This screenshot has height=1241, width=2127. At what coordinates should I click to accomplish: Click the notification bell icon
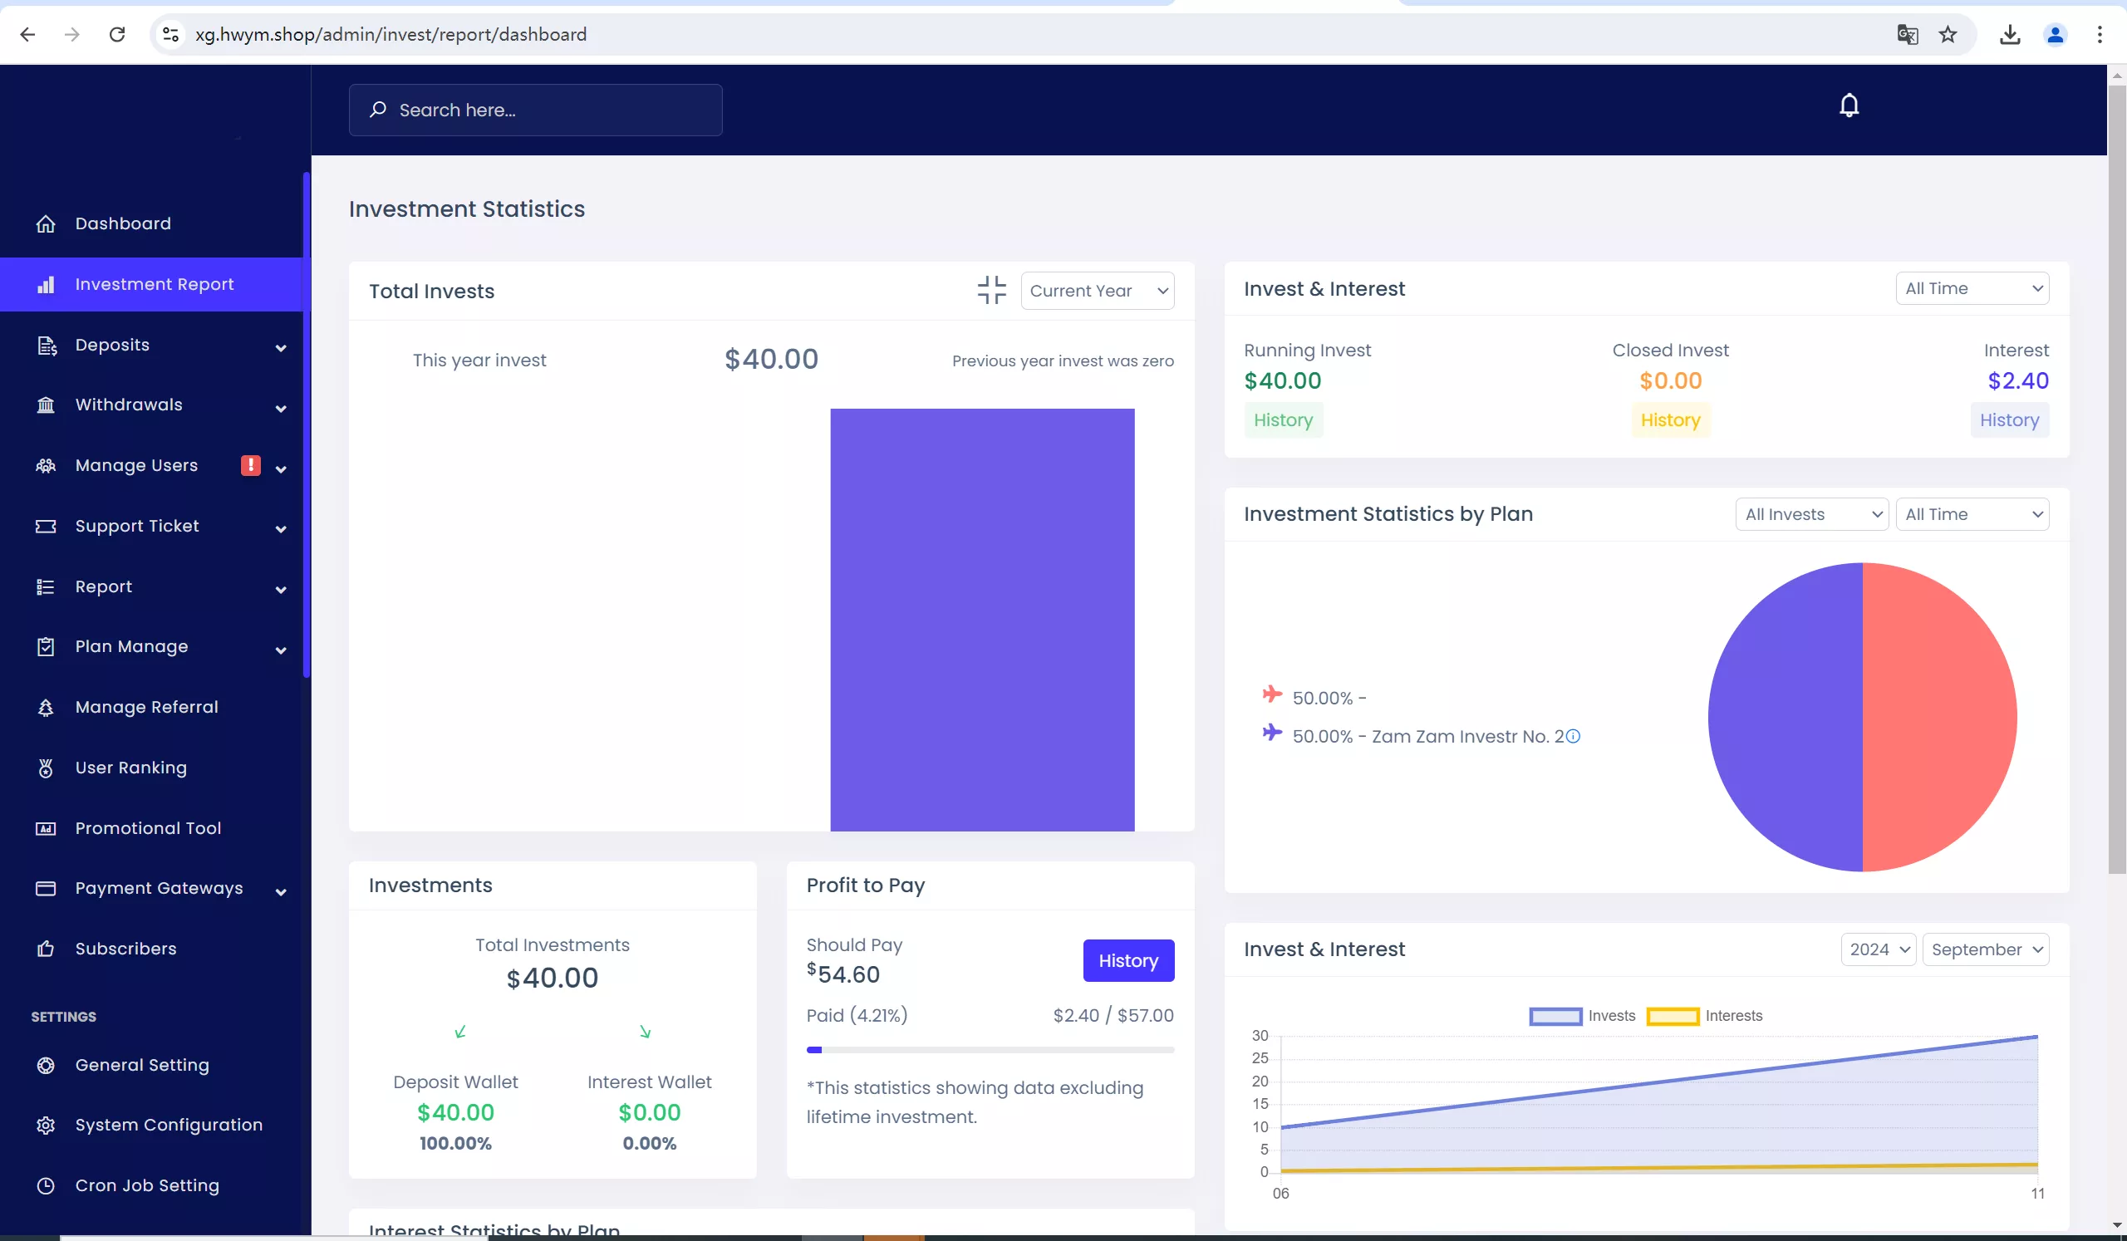(x=1849, y=105)
